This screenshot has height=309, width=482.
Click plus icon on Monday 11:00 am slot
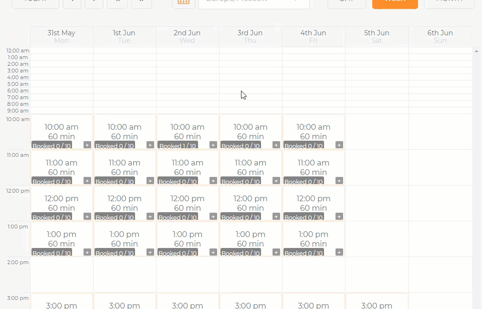click(x=87, y=181)
